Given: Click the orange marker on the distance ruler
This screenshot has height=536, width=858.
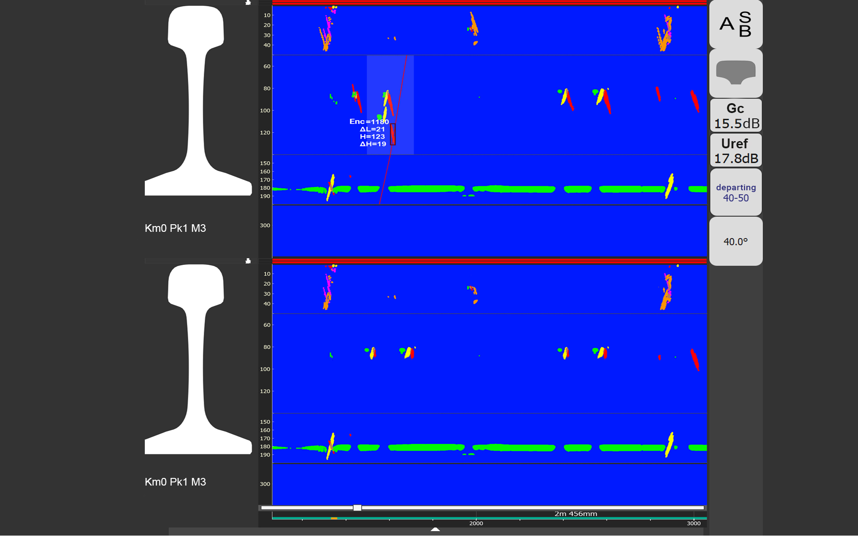Looking at the screenshot, I should [x=334, y=518].
